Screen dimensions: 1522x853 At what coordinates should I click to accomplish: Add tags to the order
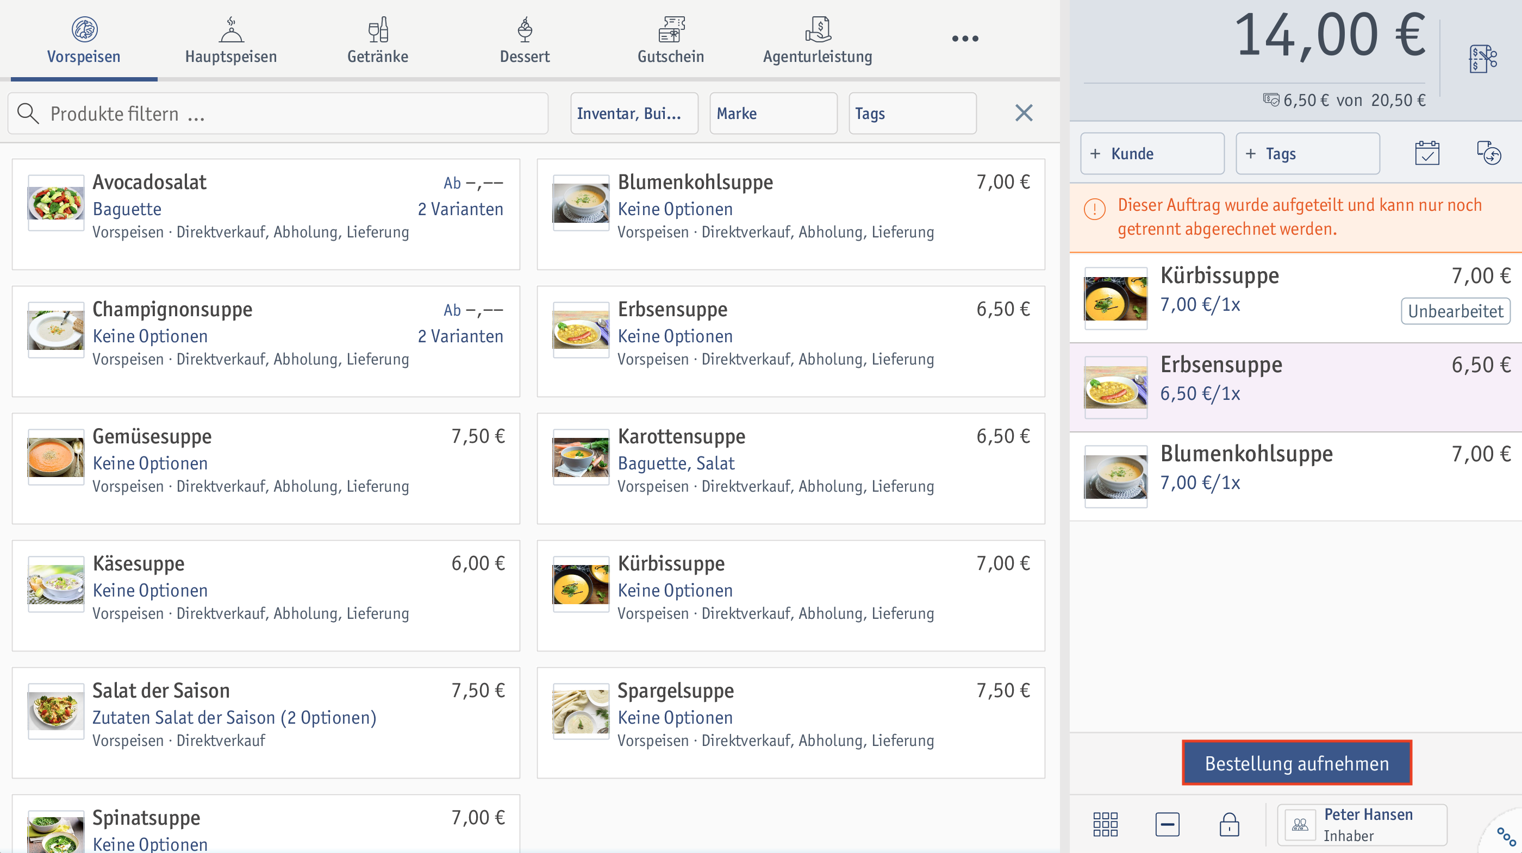[1307, 154]
